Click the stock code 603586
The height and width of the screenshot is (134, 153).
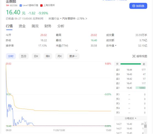pyautogui.click(x=14, y=6)
